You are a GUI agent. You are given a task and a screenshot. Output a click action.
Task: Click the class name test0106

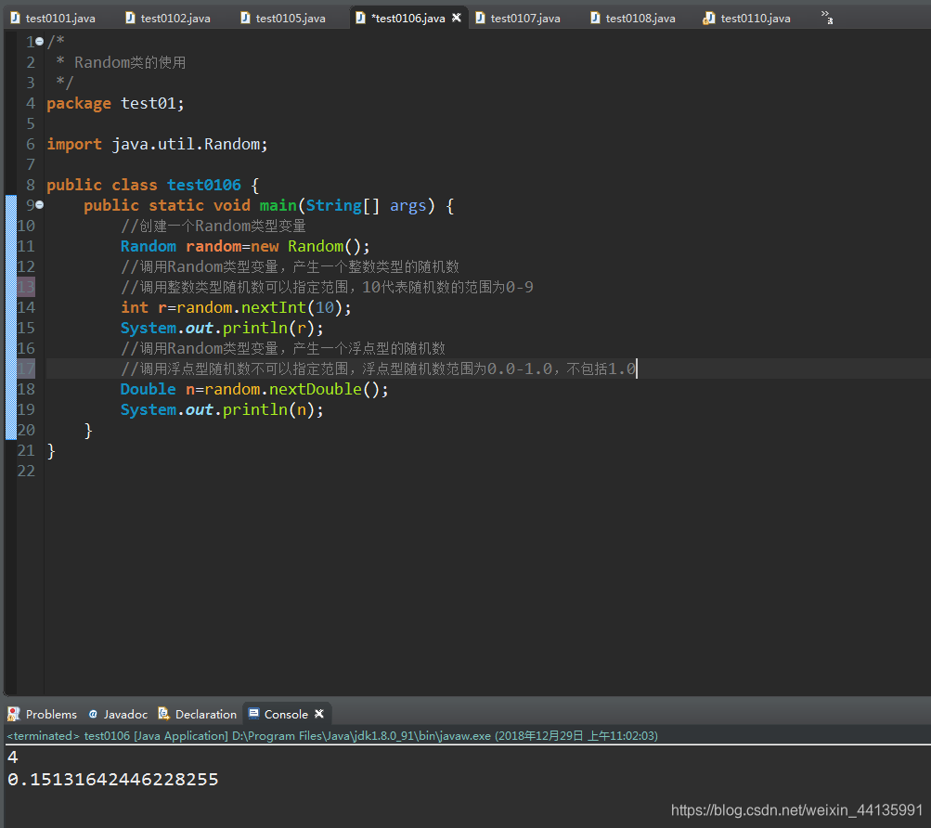coord(203,185)
